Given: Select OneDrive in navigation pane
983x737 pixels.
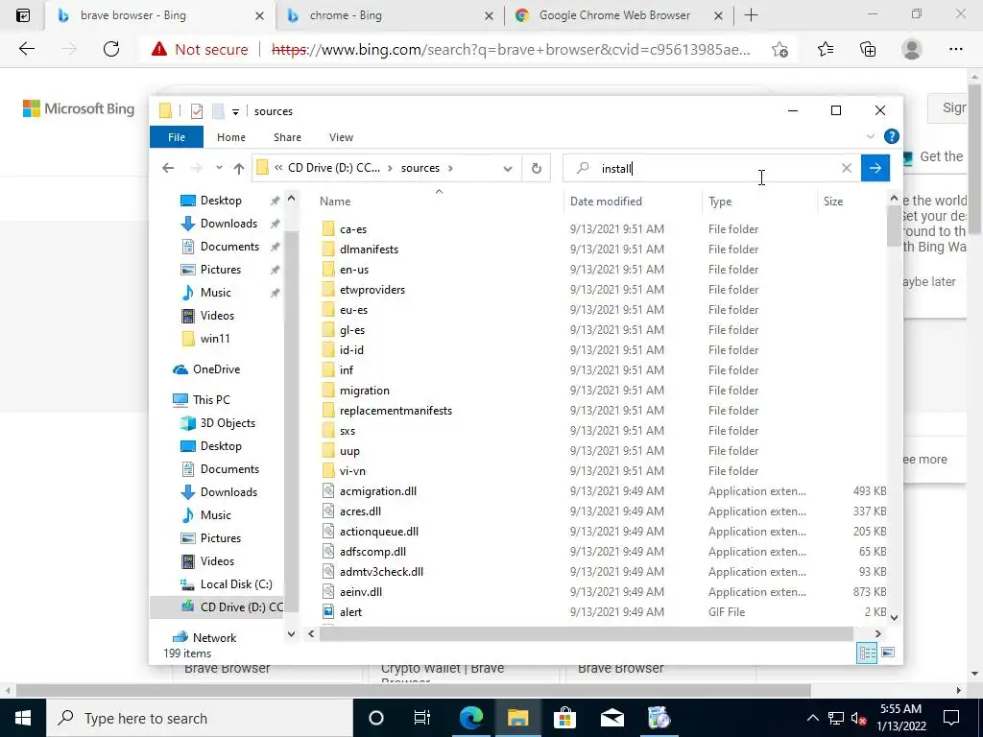Looking at the screenshot, I should (x=216, y=369).
